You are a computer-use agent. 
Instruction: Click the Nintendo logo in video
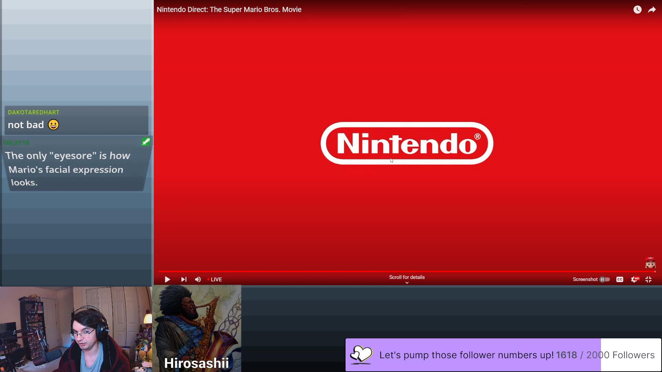tap(407, 143)
